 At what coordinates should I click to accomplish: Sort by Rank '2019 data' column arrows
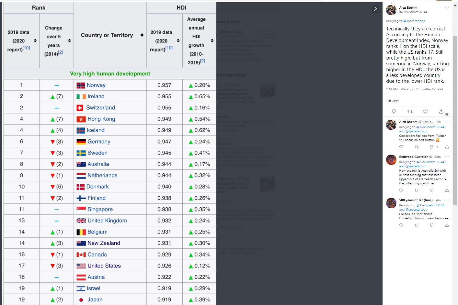click(35, 41)
